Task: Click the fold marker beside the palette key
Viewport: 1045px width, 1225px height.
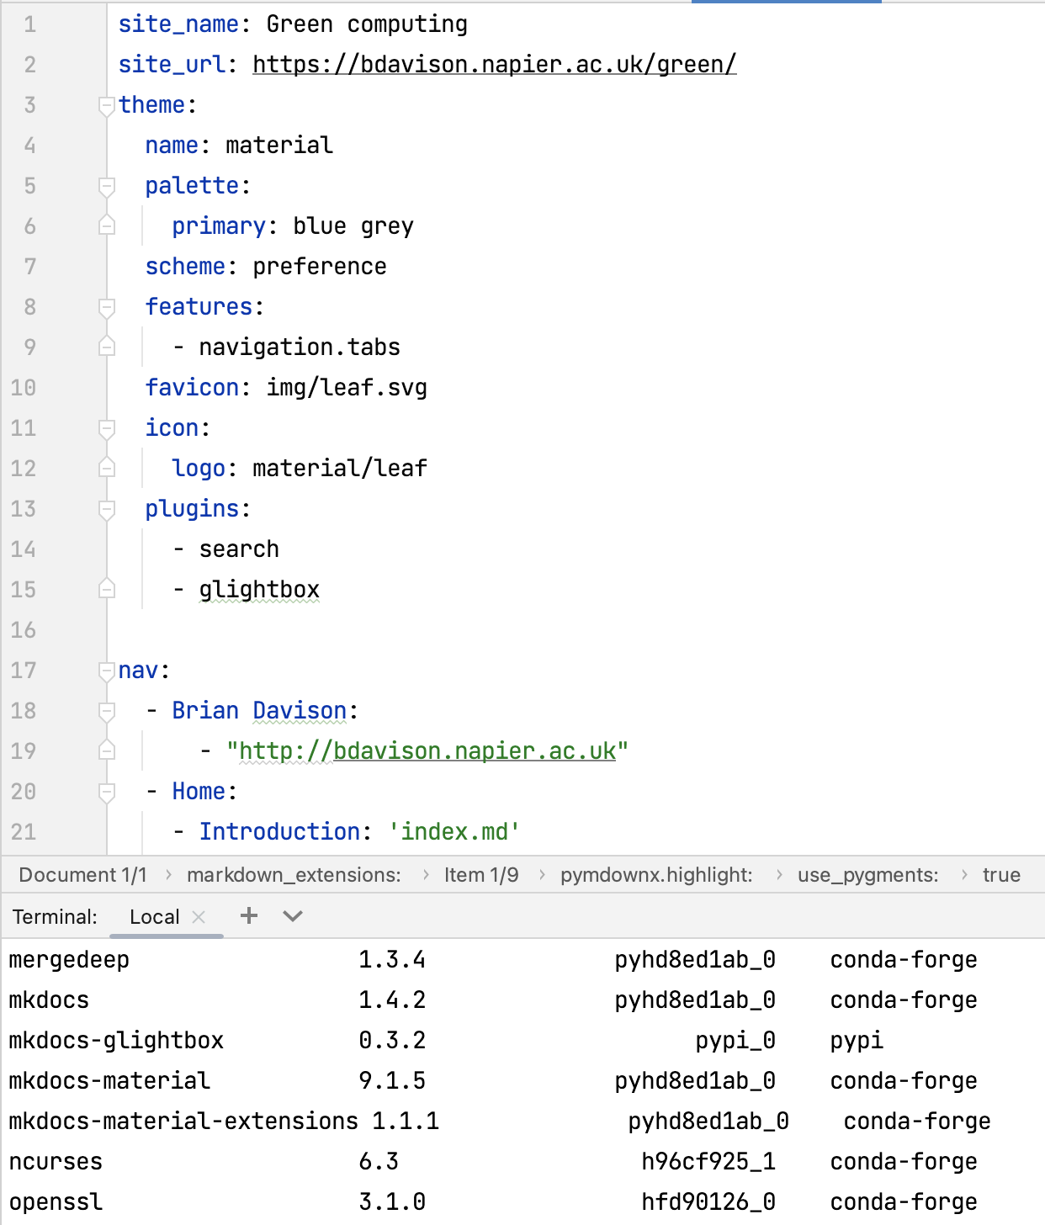Action: tap(106, 185)
